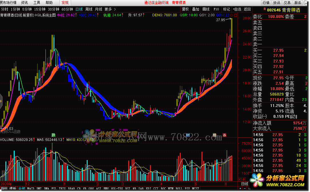The height and width of the screenshot is (192, 310).
Task: Zoom out chart with minus button
Action: 244,189
